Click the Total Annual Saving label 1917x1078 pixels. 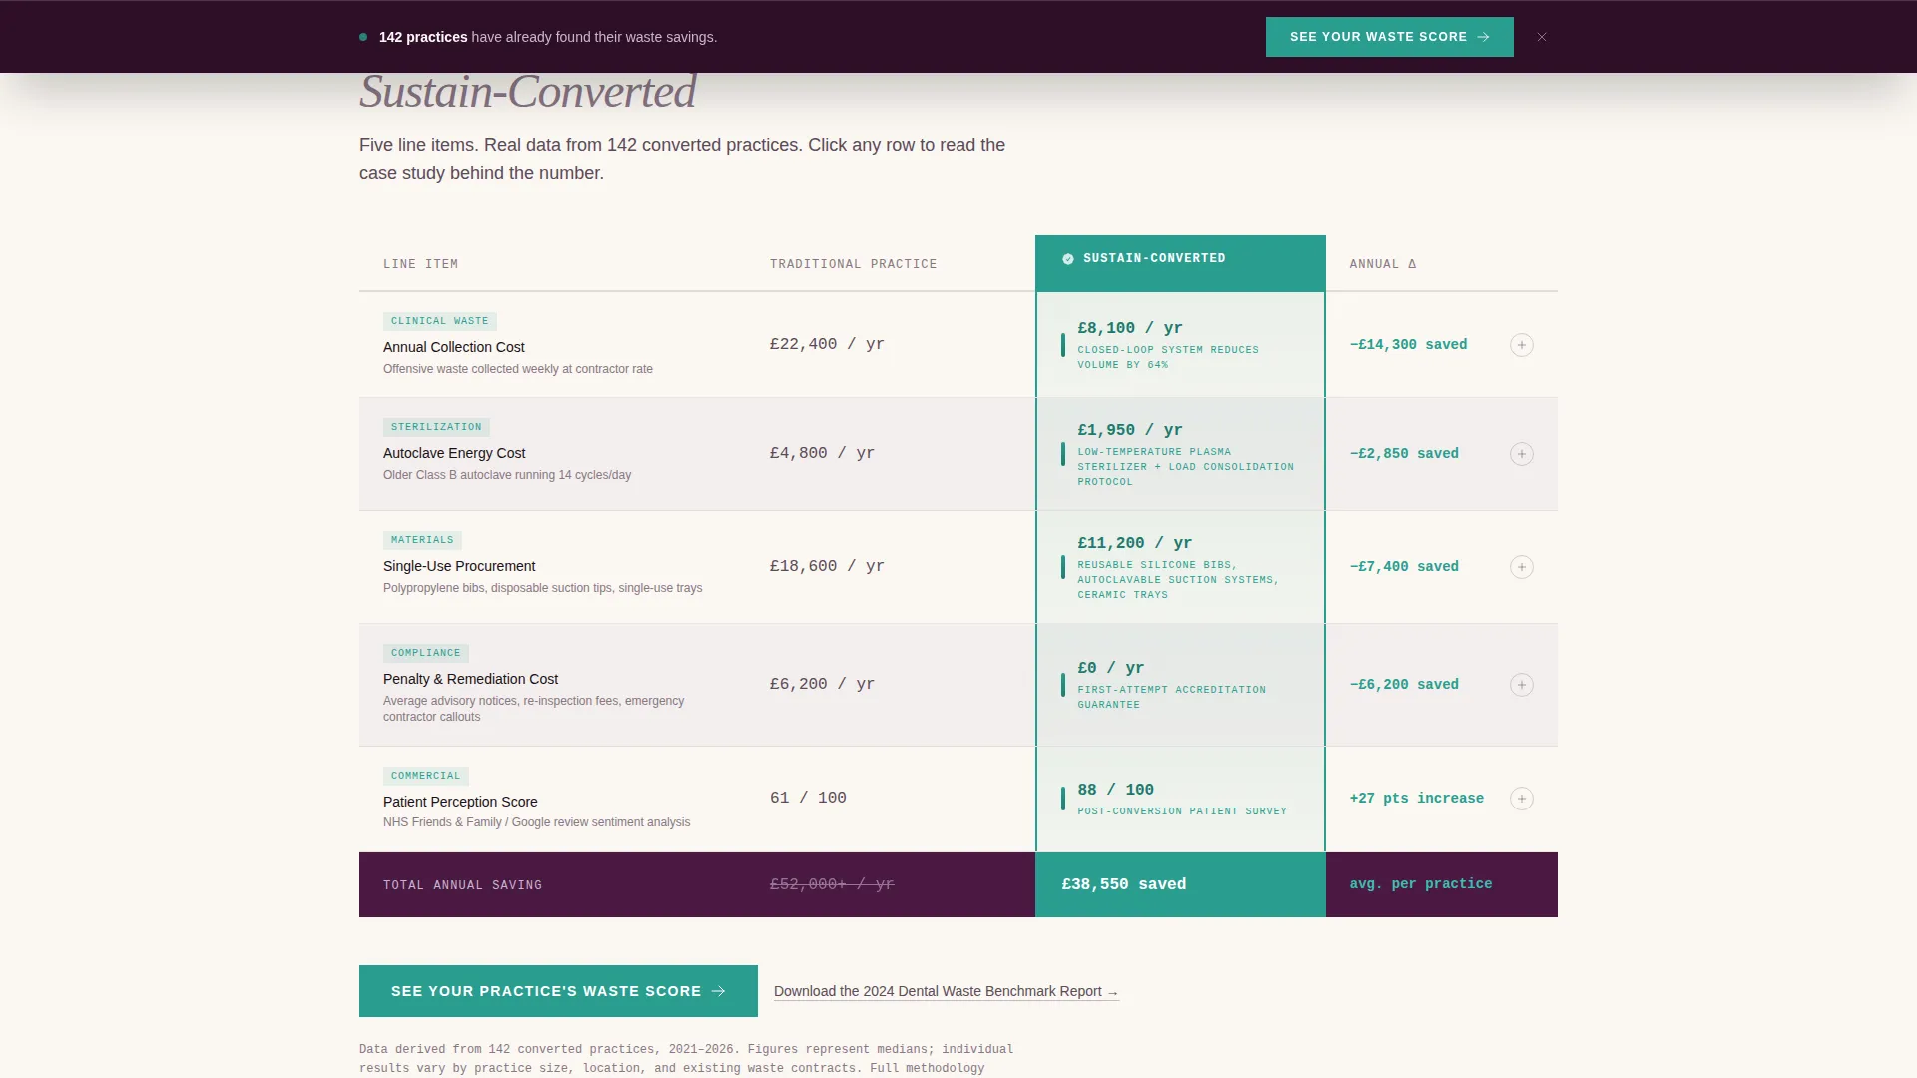462,885
